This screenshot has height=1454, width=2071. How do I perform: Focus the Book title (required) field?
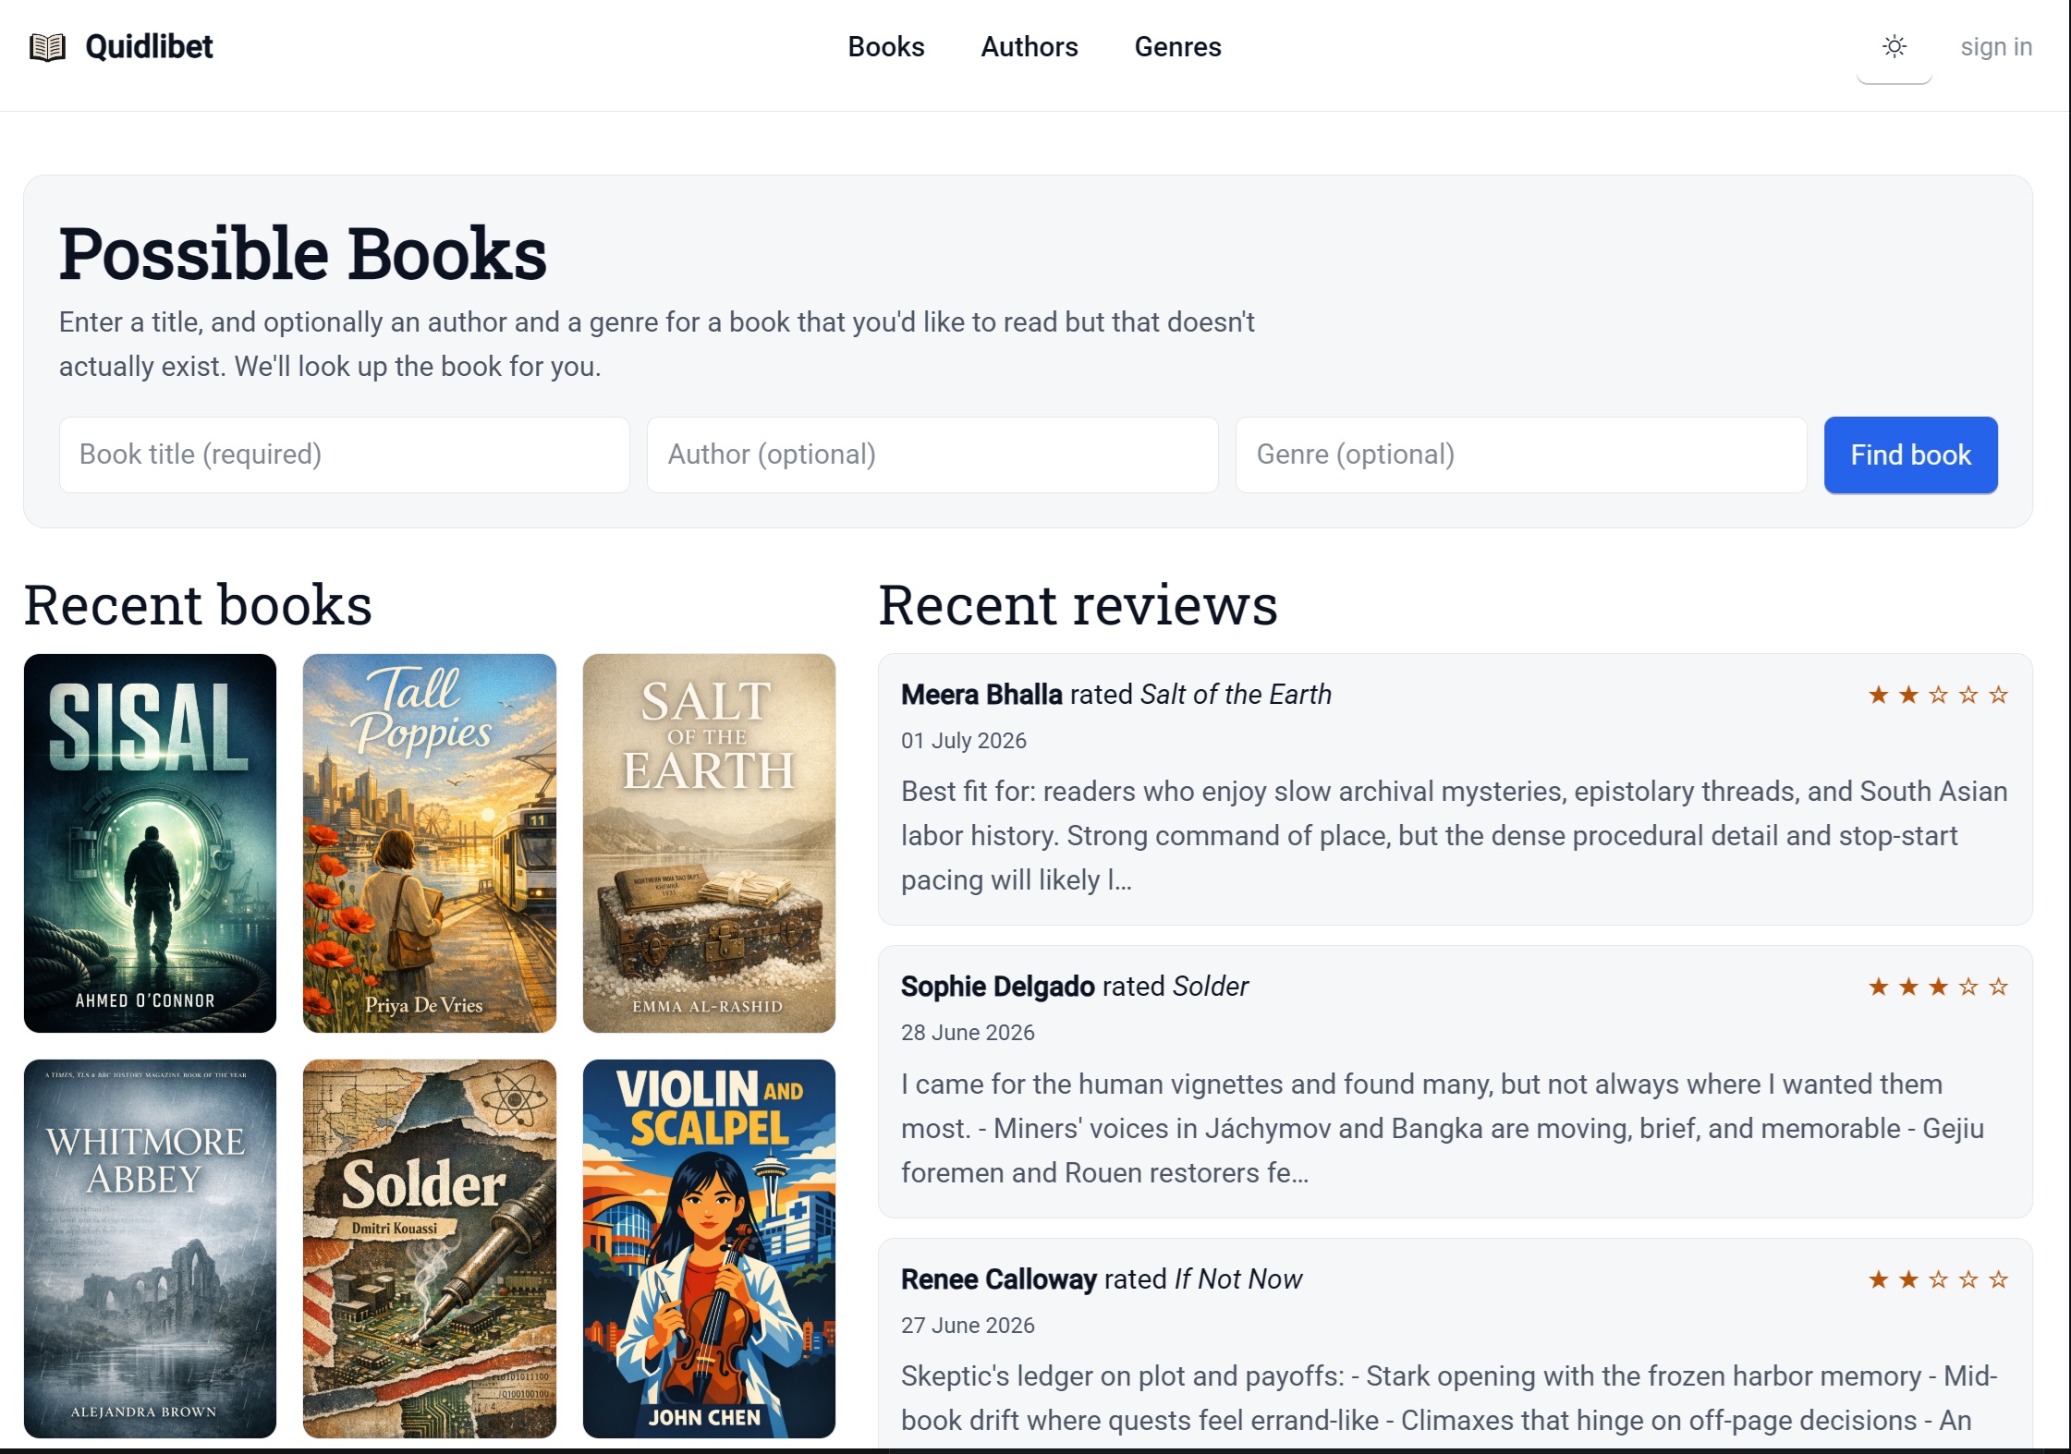pyautogui.click(x=345, y=454)
